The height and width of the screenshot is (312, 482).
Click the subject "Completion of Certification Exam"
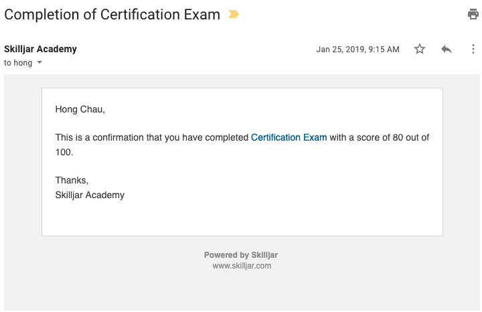[112, 14]
